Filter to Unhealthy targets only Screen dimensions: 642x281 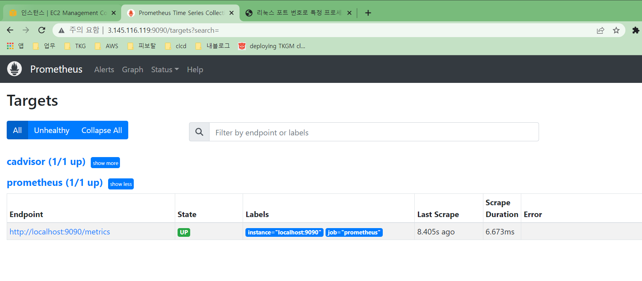(52, 130)
